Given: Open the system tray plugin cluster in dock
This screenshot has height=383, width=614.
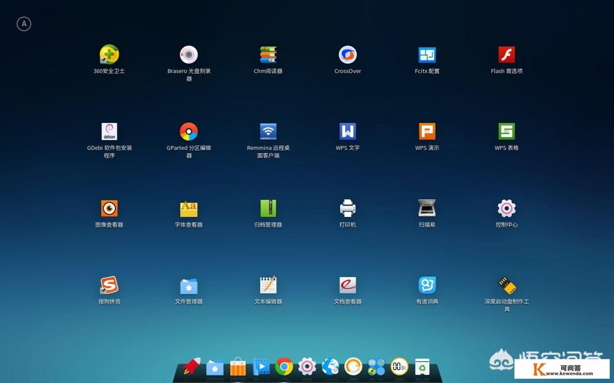Looking at the screenshot, I should coord(376,366).
